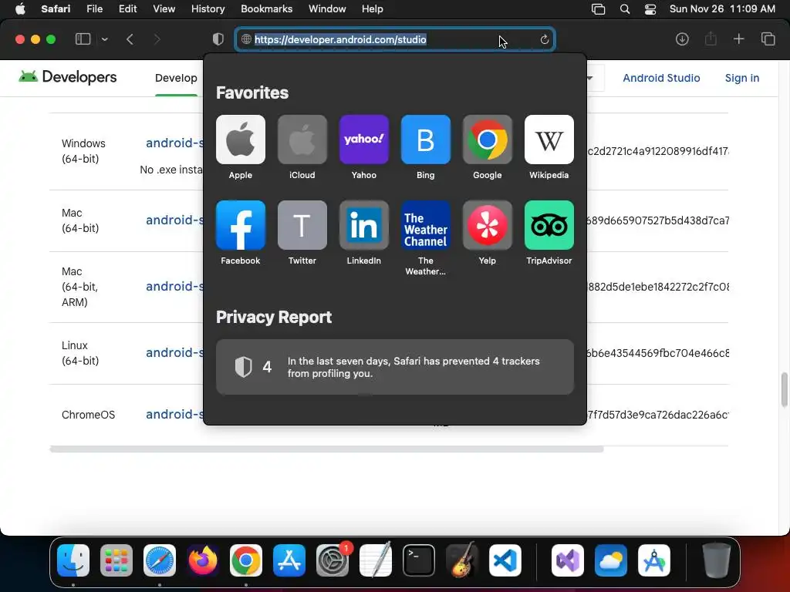Click the 'ChromeOS' platform cell
This screenshot has width=790, height=592.
point(88,415)
